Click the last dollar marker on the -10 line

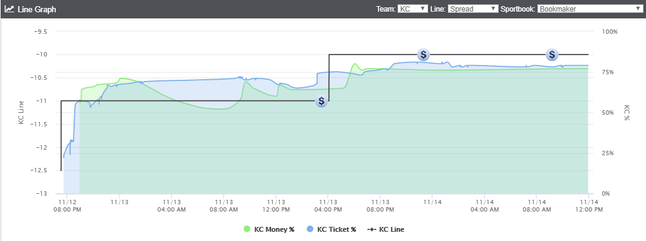click(x=552, y=55)
